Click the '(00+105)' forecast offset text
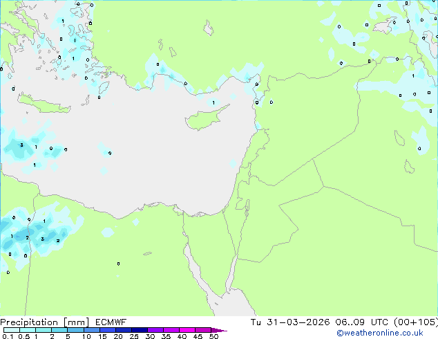The width and height of the screenshot is (438, 339). pos(416,322)
